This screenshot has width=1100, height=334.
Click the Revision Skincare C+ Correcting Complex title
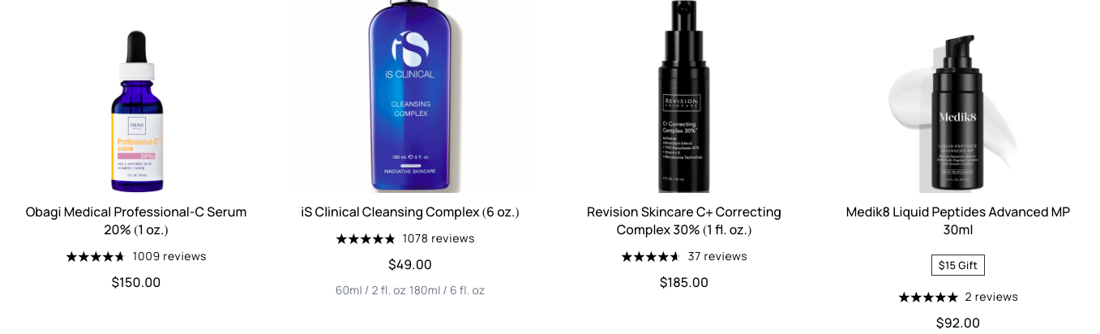(x=684, y=221)
